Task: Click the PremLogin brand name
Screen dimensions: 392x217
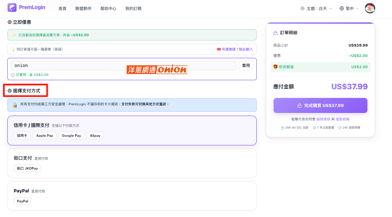Action: click(x=32, y=7)
